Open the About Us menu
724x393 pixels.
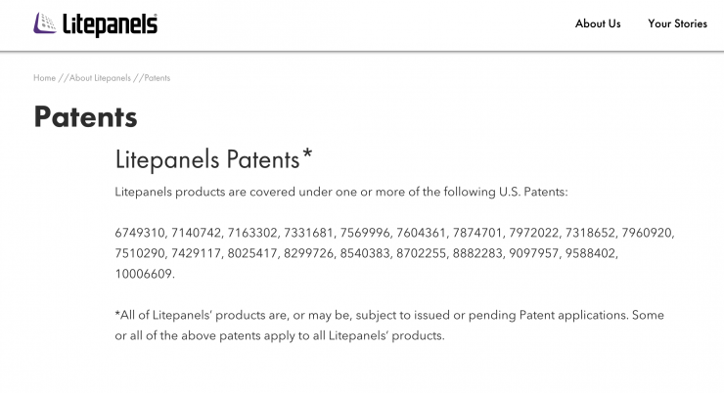pos(597,23)
